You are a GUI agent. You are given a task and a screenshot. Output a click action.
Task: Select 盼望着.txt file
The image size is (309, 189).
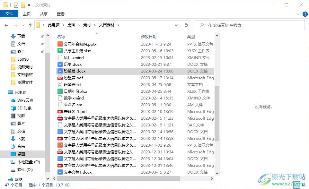[72, 84]
